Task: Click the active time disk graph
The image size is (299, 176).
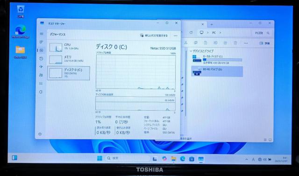Action: pyautogui.click(x=135, y=72)
